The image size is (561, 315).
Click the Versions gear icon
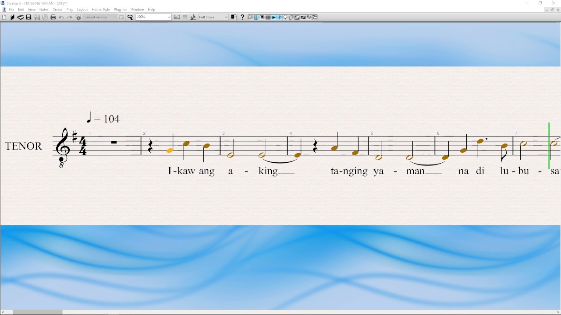78,17
